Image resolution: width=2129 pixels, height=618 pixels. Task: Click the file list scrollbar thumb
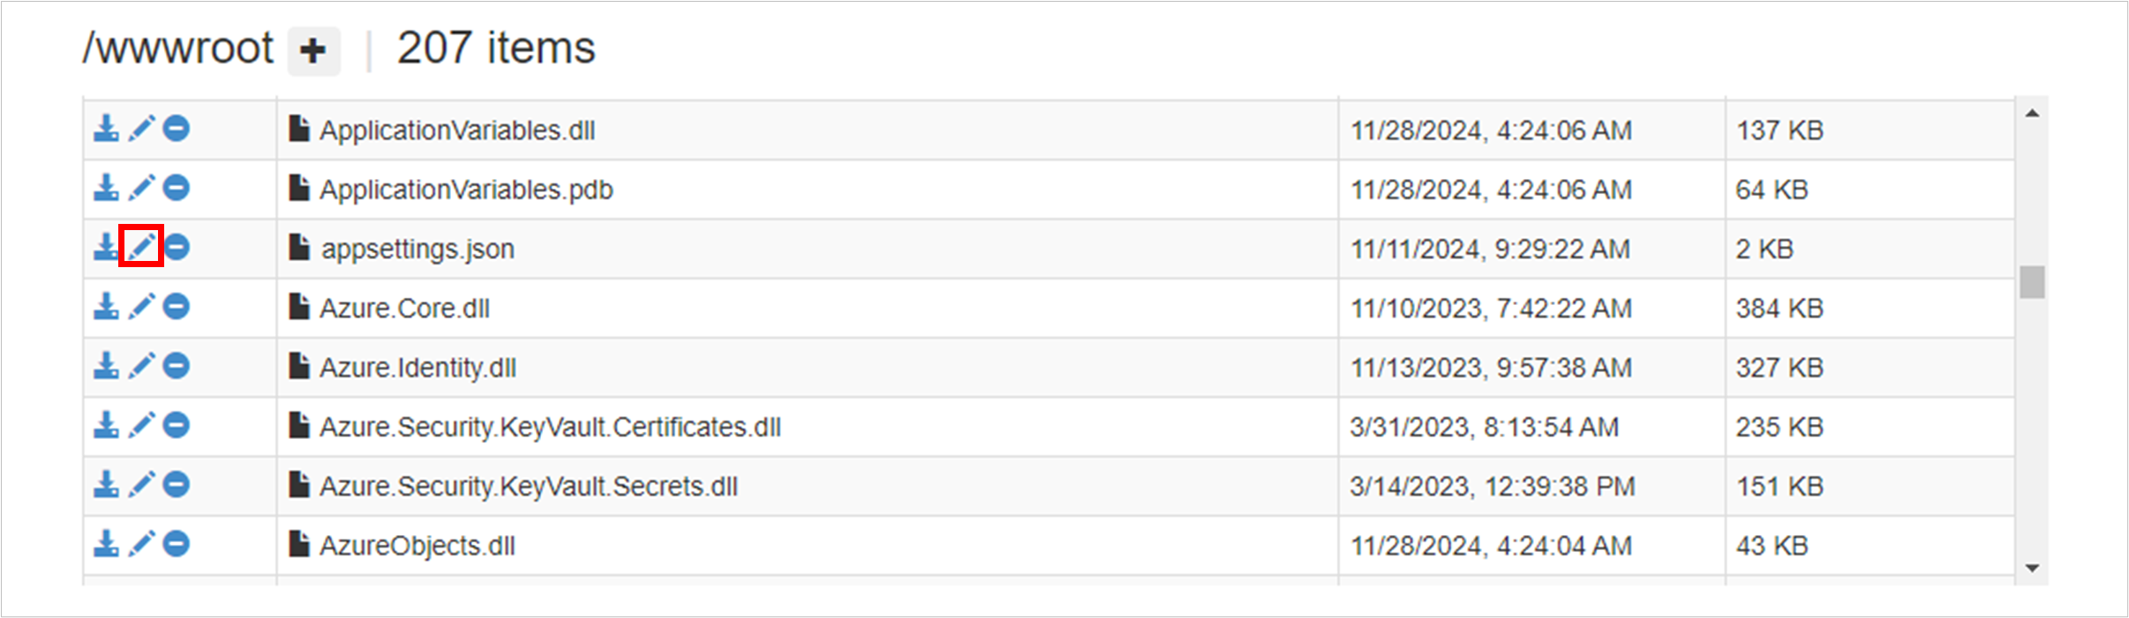(2032, 282)
